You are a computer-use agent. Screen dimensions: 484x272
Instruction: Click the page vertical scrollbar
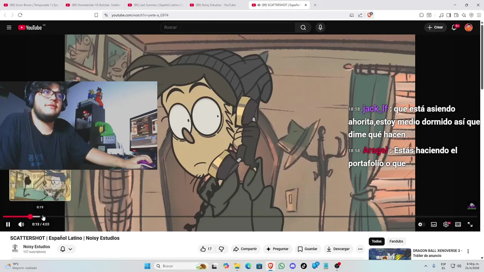[482, 57]
